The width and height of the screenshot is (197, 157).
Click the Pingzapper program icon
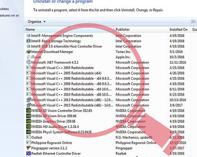click(x=29, y=148)
